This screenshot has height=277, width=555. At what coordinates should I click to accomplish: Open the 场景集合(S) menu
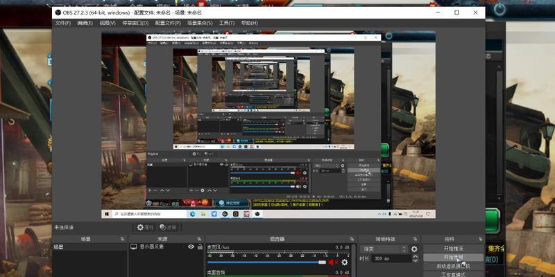pyautogui.click(x=200, y=23)
